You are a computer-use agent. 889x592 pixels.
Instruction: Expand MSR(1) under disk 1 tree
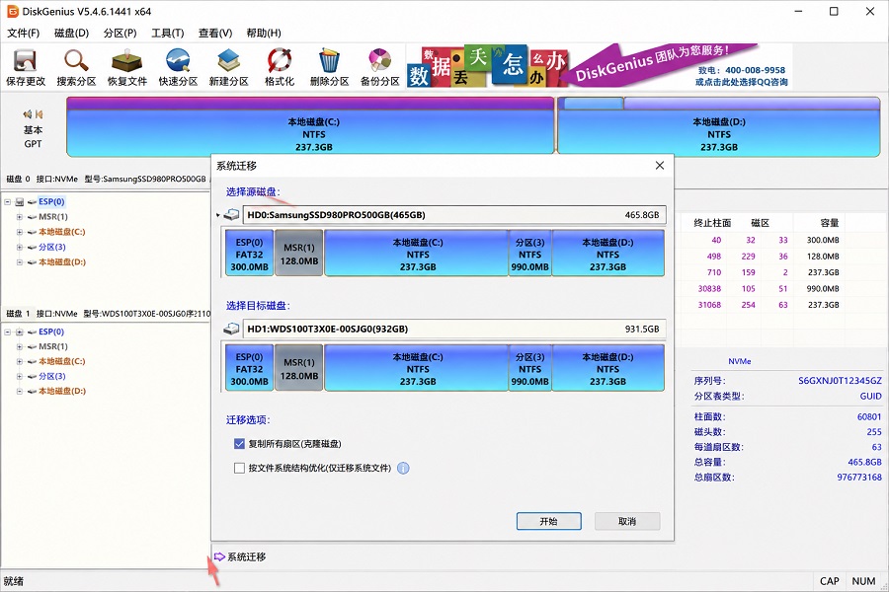20,346
